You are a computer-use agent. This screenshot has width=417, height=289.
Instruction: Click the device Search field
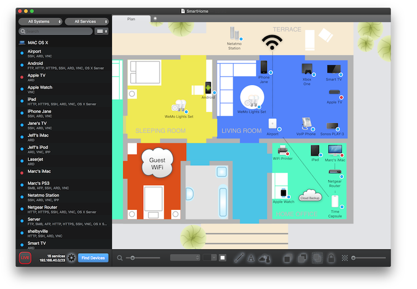pos(56,31)
